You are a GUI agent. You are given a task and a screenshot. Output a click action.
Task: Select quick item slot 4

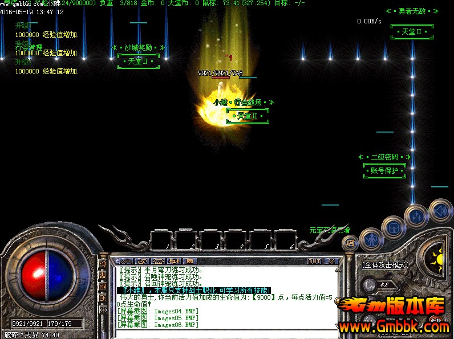click(x=236, y=240)
